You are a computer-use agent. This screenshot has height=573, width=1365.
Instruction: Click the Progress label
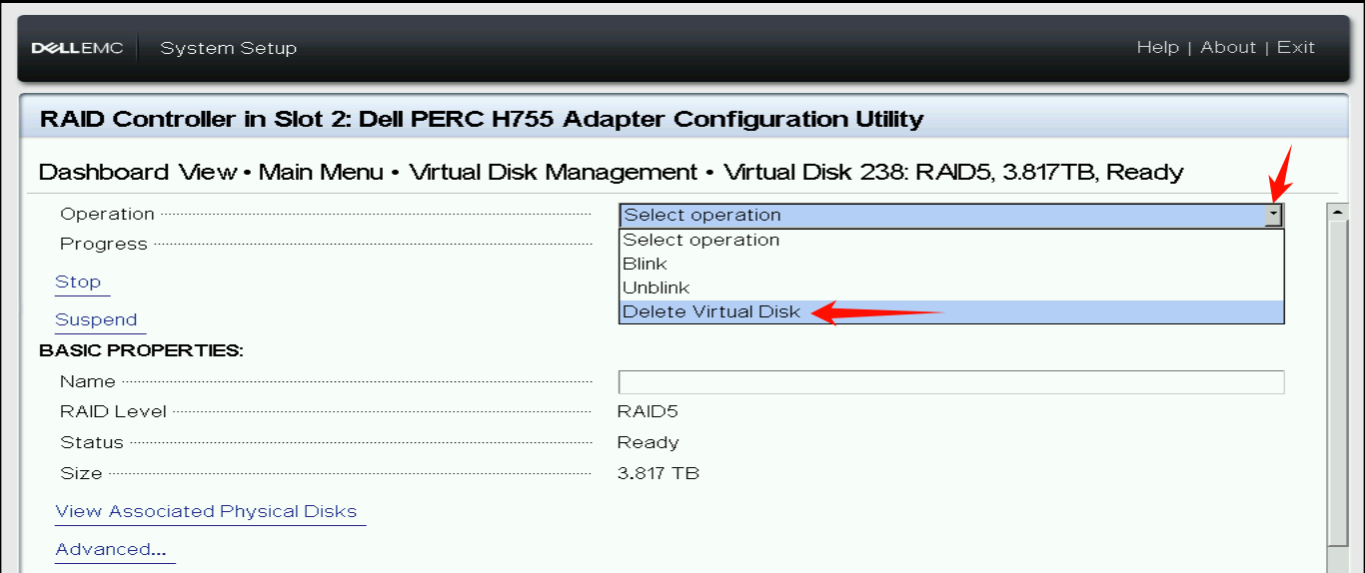pos(103,244)
